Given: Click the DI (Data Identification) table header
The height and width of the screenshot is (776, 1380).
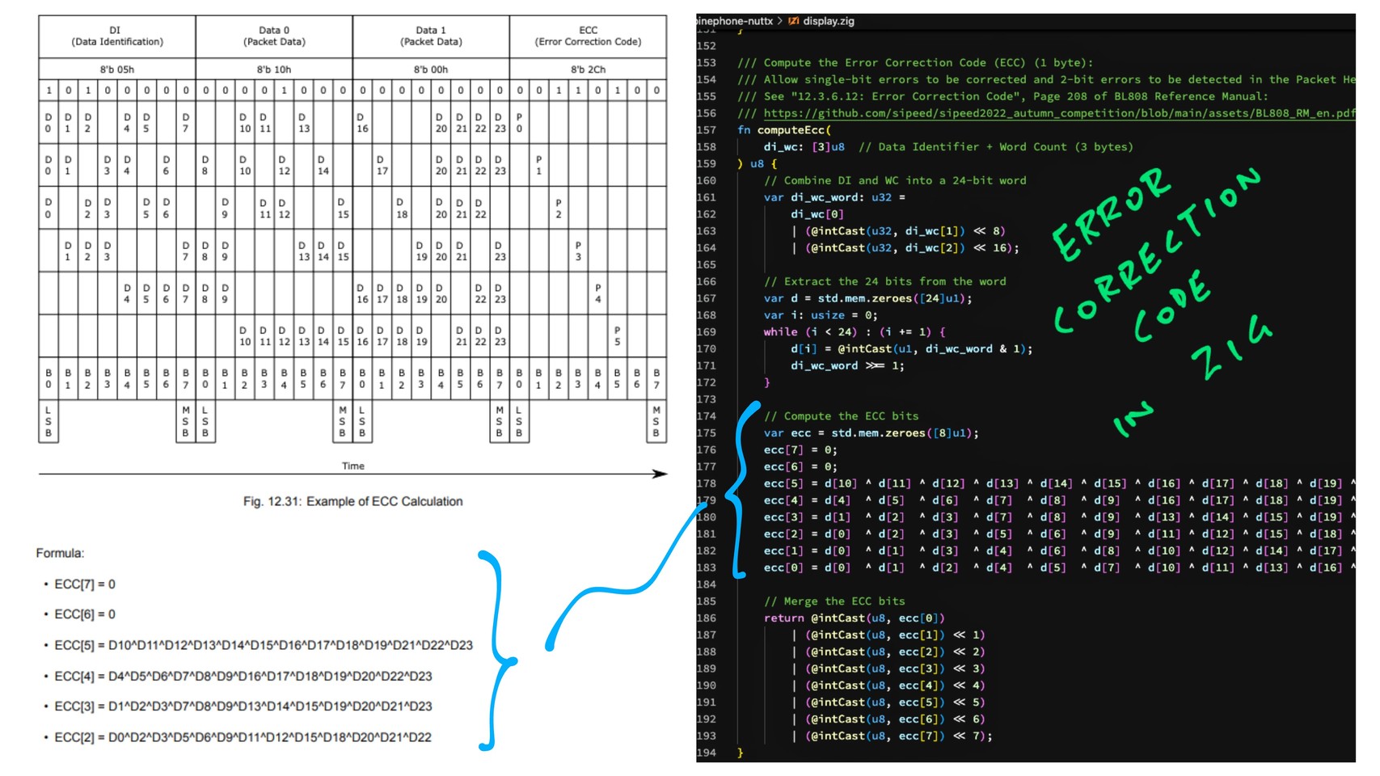Looking at the screenshot, I should click(116, 36).
